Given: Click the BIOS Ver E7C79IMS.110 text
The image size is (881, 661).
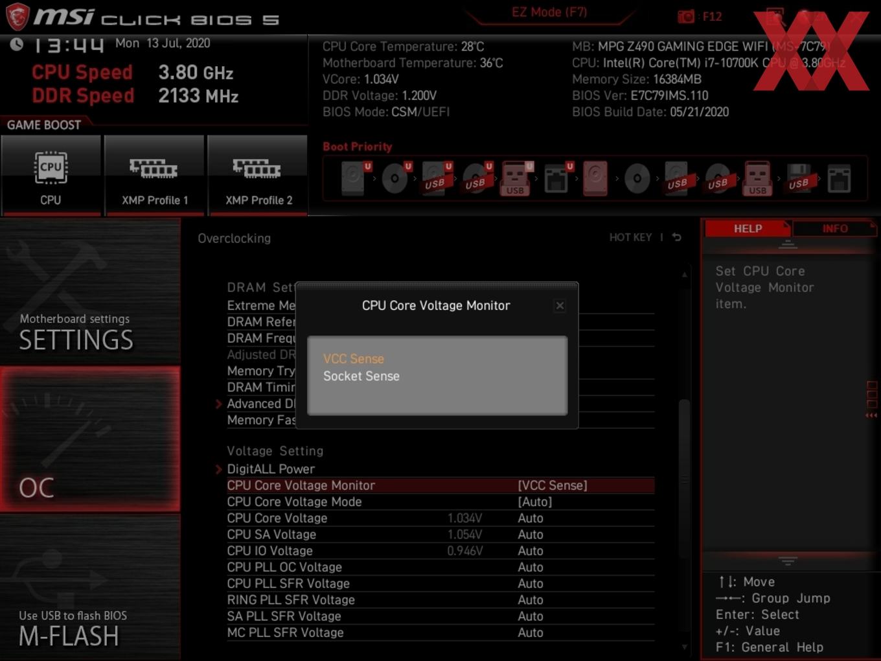Looking at the screenshot, I should click(640, 95).
